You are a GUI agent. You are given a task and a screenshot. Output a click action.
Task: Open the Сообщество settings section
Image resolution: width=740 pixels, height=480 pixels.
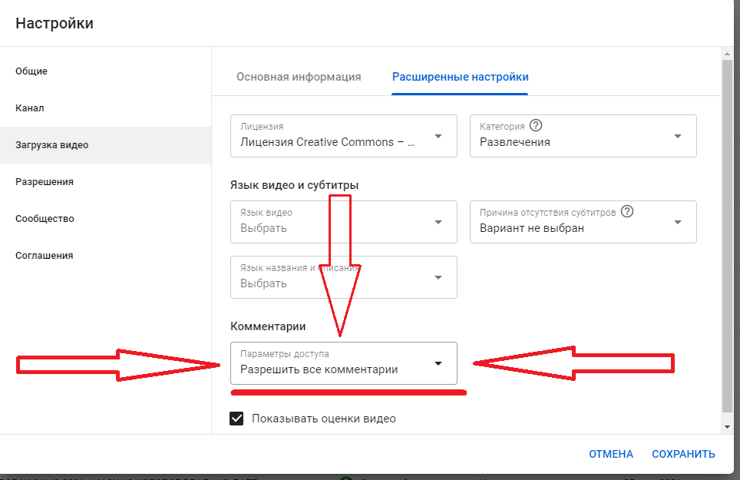pyautogui.click(x=45, y=219)
